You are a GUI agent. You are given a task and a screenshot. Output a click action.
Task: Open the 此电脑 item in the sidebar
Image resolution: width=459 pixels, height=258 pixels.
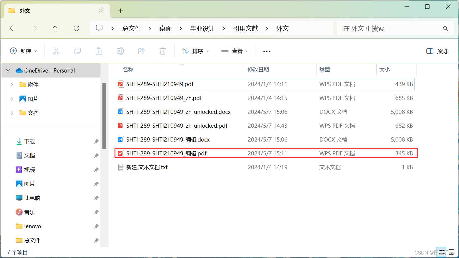[x=32, y=198]
